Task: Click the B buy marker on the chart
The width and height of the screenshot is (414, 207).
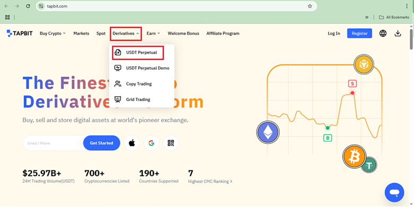Action: coord(327,138)
